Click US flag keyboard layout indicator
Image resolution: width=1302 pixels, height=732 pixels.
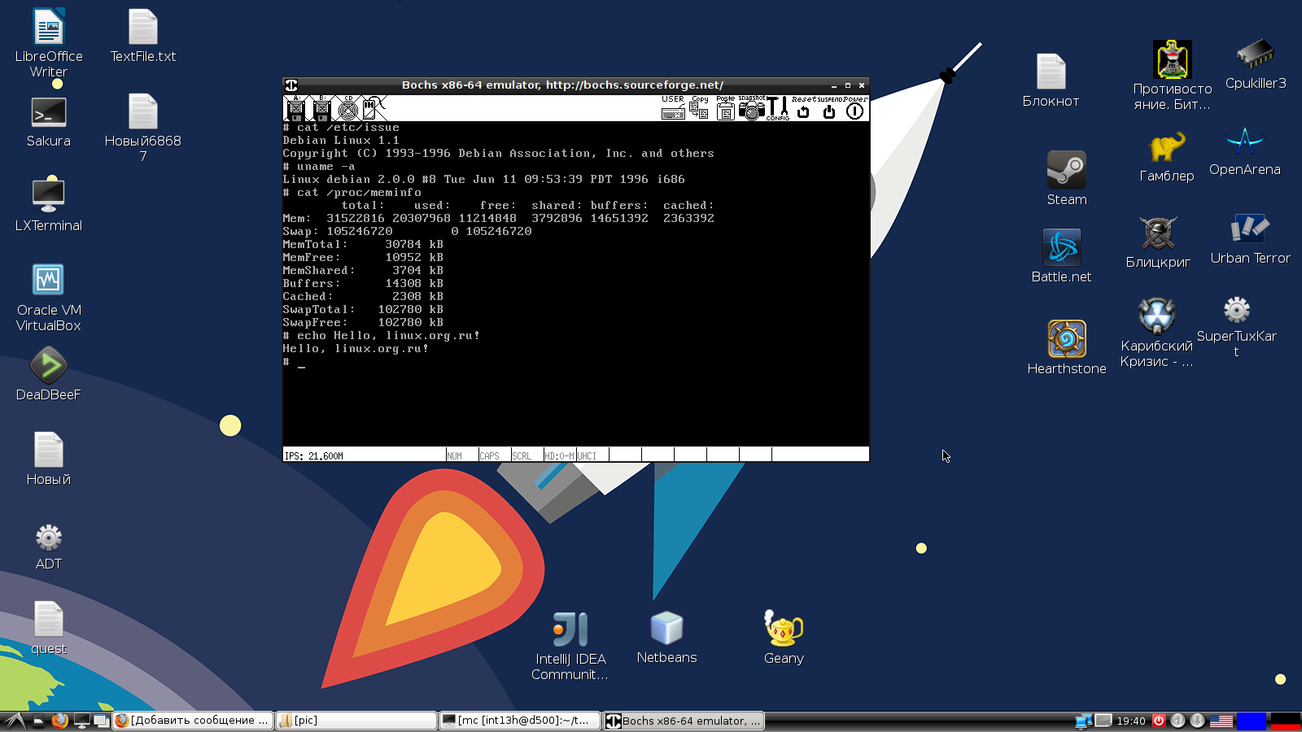(x=1221, y=721)
